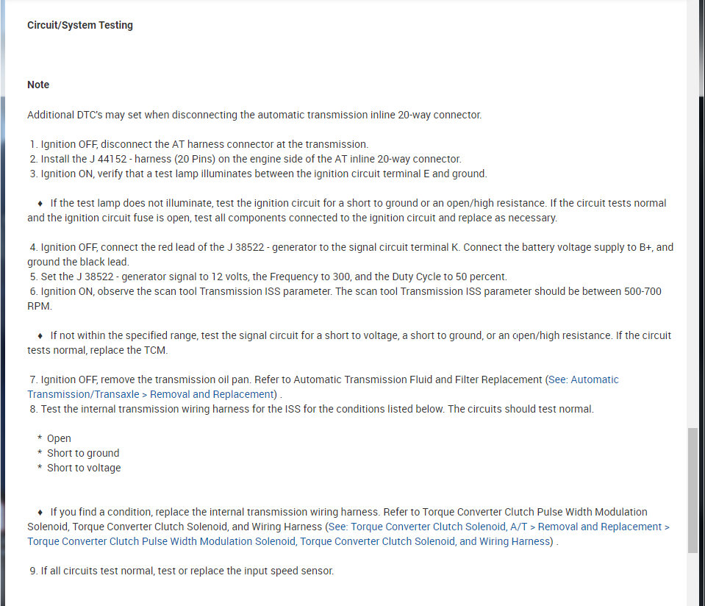This screenshot has height=606, width=705.
Task: Click the inner page scrollbar thumb
Action: click(x=693, y=489)
